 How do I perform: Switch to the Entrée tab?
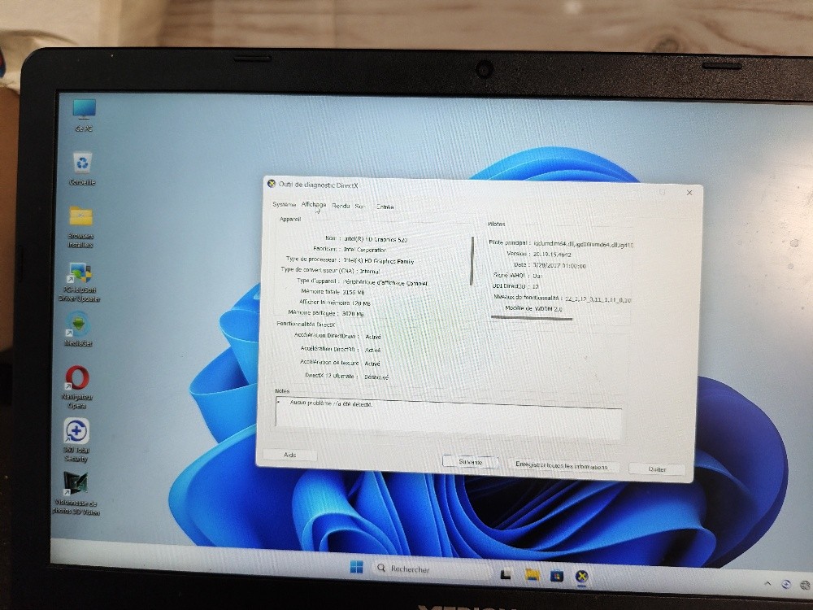coord(385,207)
